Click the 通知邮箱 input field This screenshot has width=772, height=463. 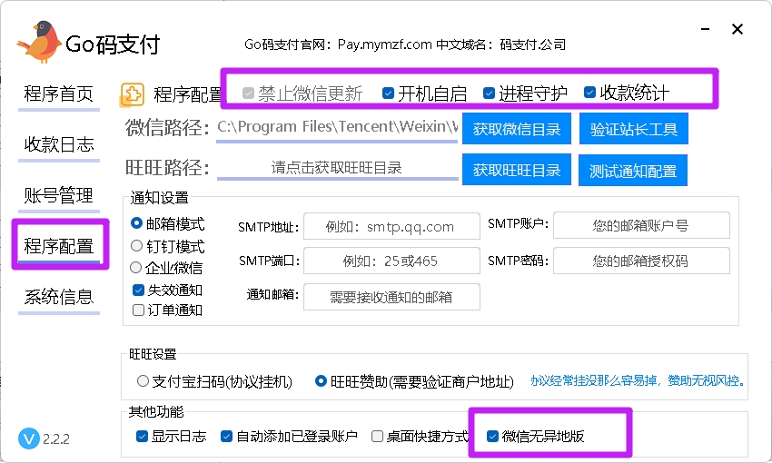pos(391,297)
